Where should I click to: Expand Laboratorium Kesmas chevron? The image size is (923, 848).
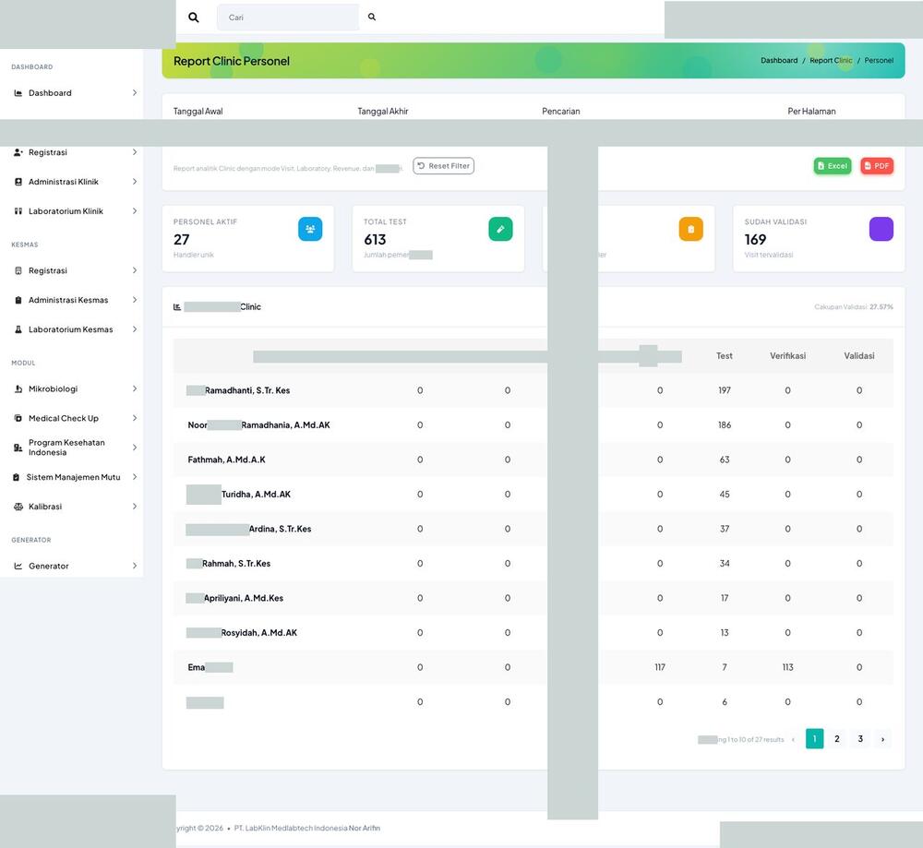click(134, 329)
